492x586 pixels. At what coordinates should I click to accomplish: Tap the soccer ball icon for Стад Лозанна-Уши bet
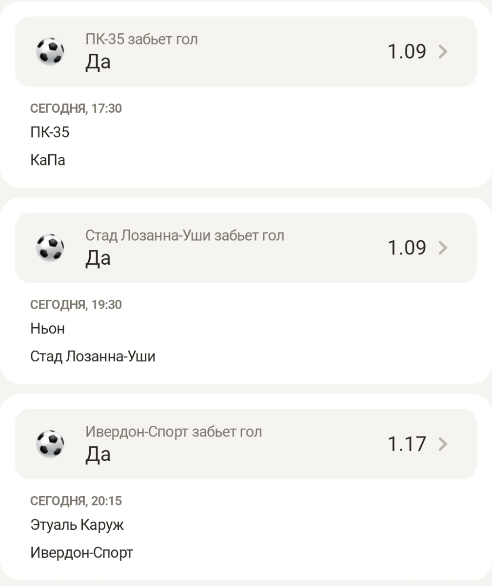pyautogui.click(x=50, y=248)
